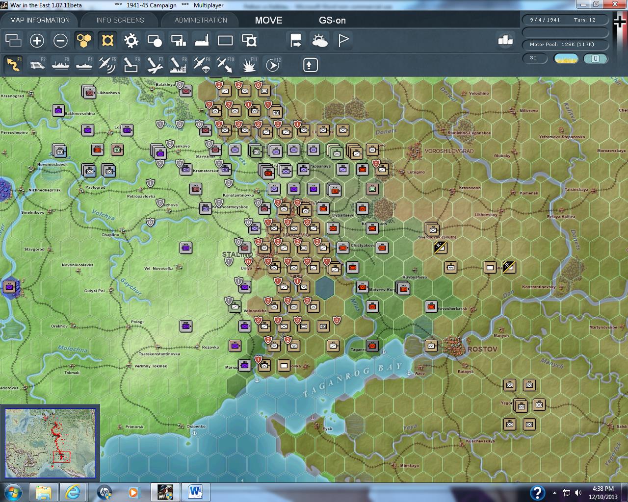
Task: Toggle the highlighted orange unit-frame icon
Action: pyautogui.click(x=107, y=40)
